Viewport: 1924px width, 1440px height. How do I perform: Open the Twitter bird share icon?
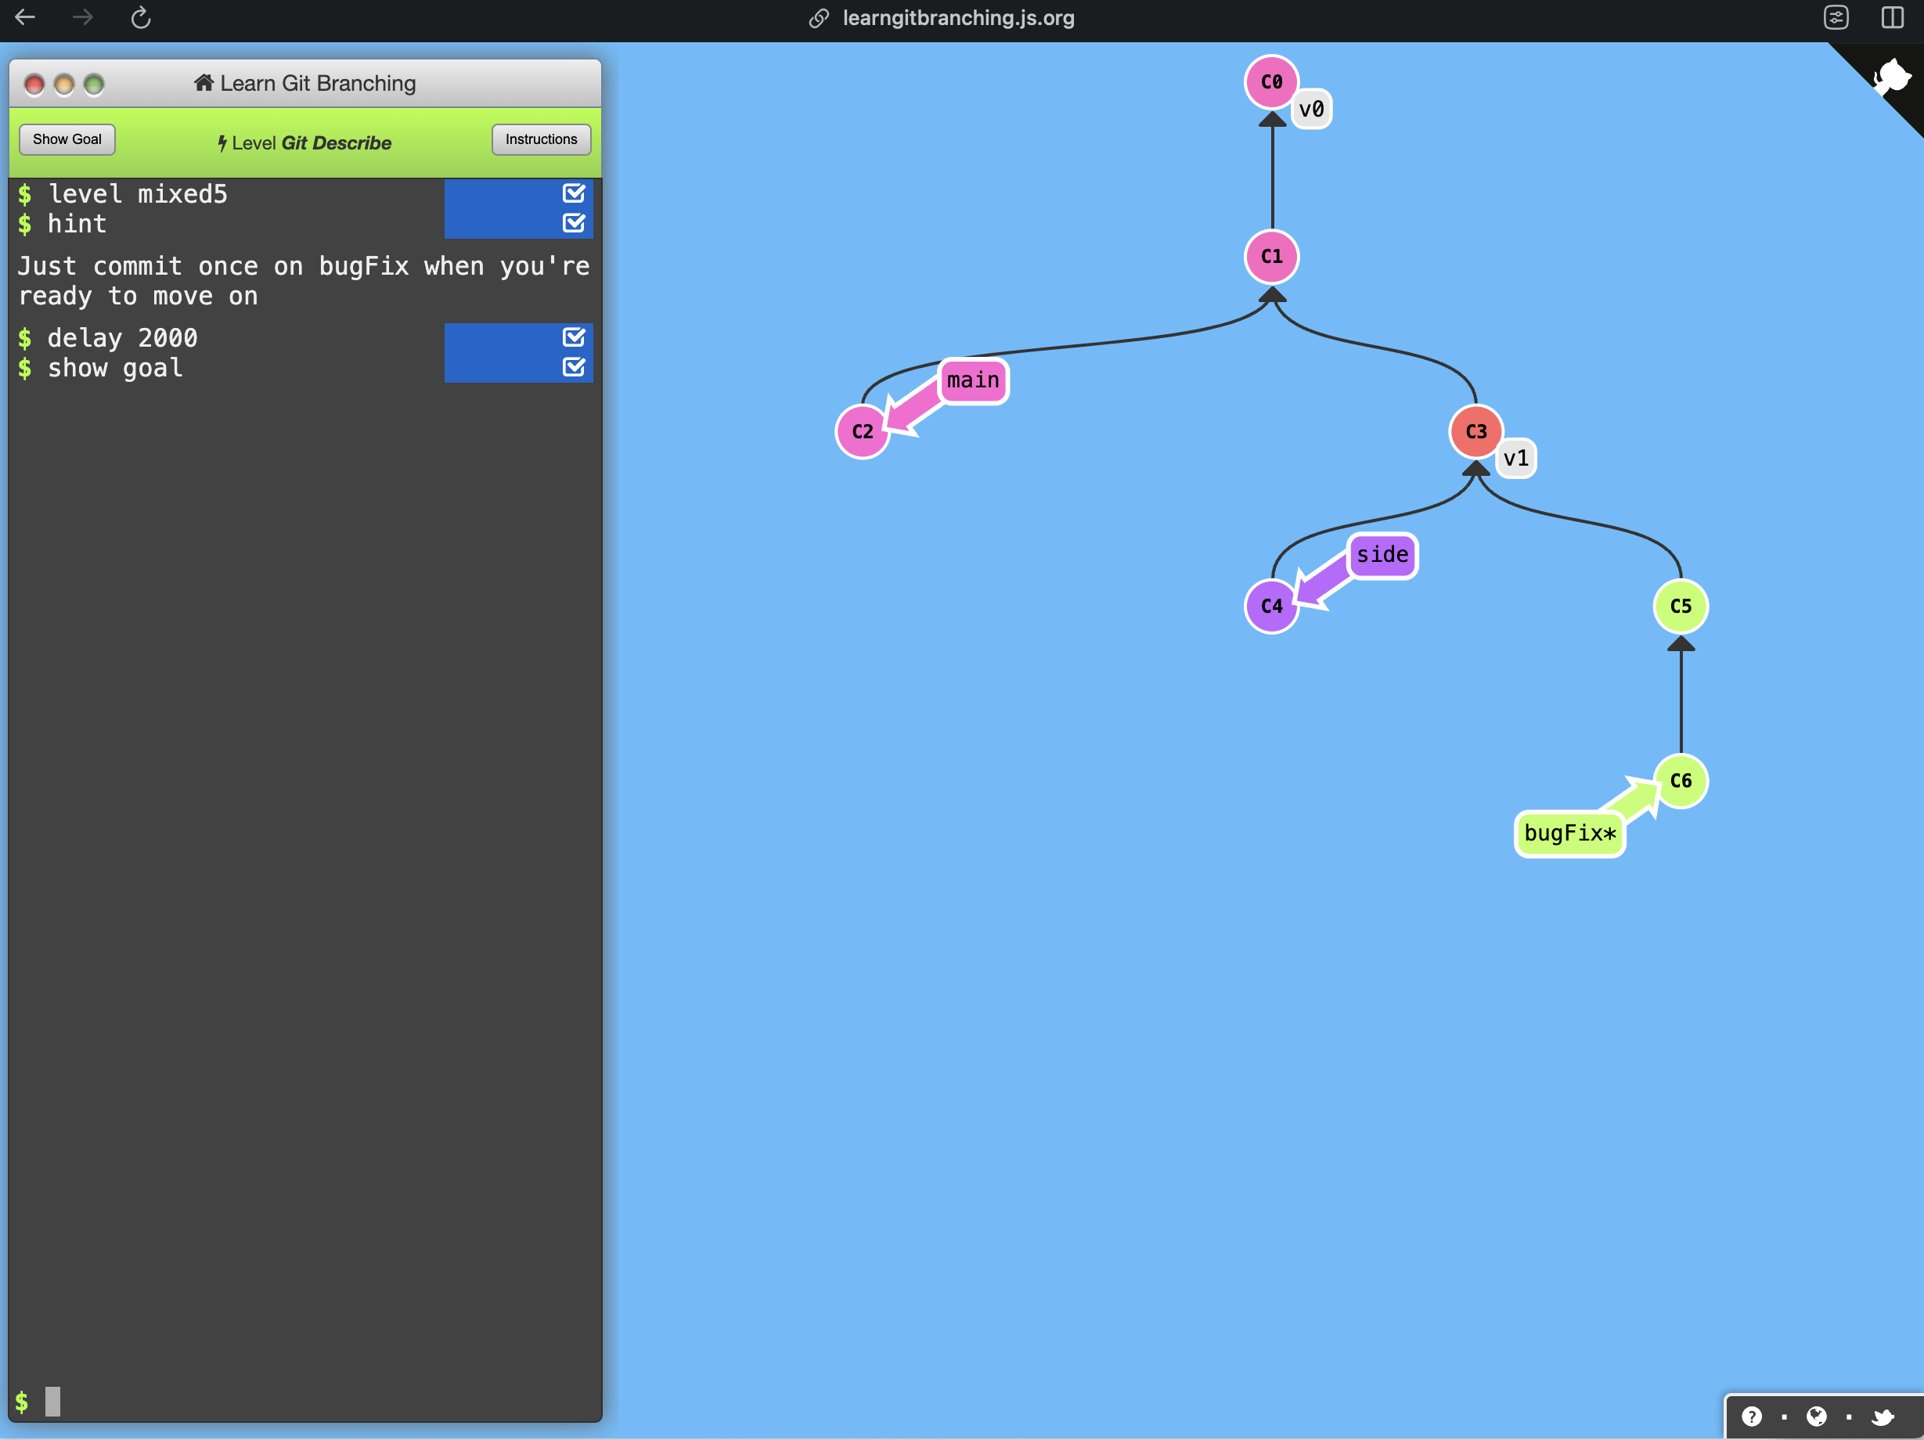click(x=1884, y=1416)
